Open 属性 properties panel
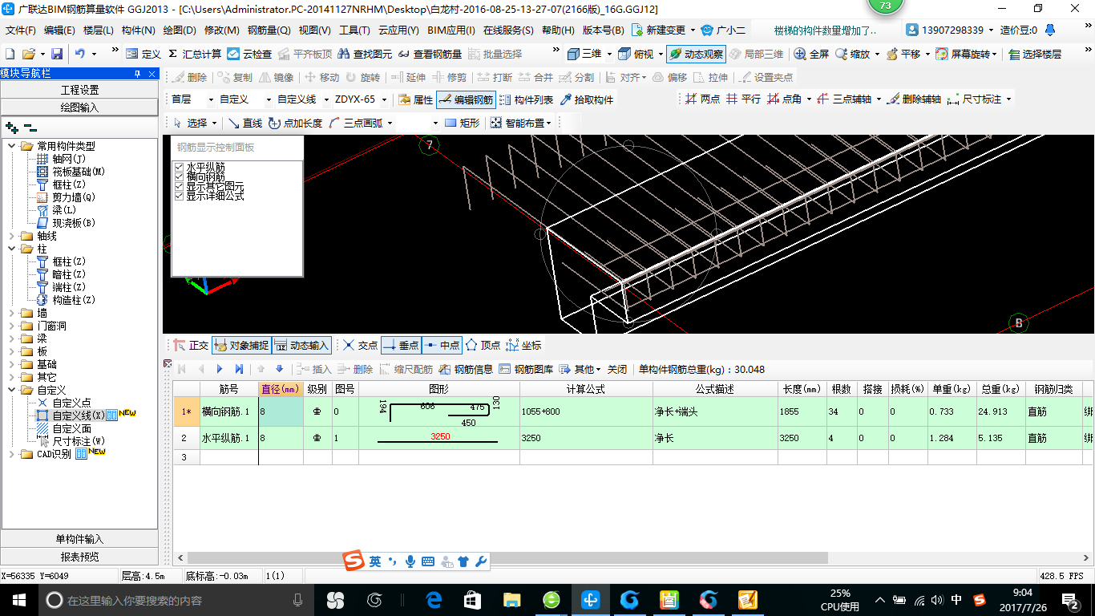Viewport: 1095px width, 616px height. [415, 99]
